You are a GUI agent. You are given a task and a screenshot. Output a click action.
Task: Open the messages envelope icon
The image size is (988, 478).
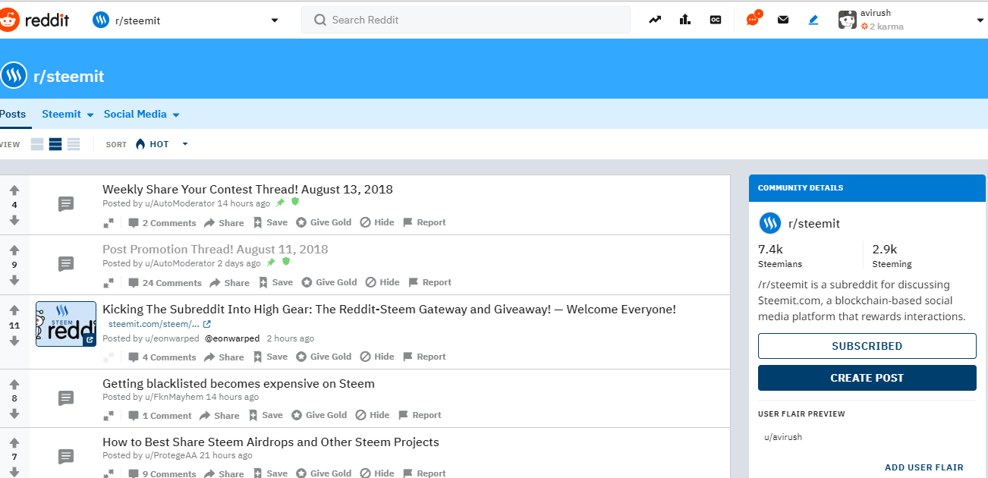point(783,20)
